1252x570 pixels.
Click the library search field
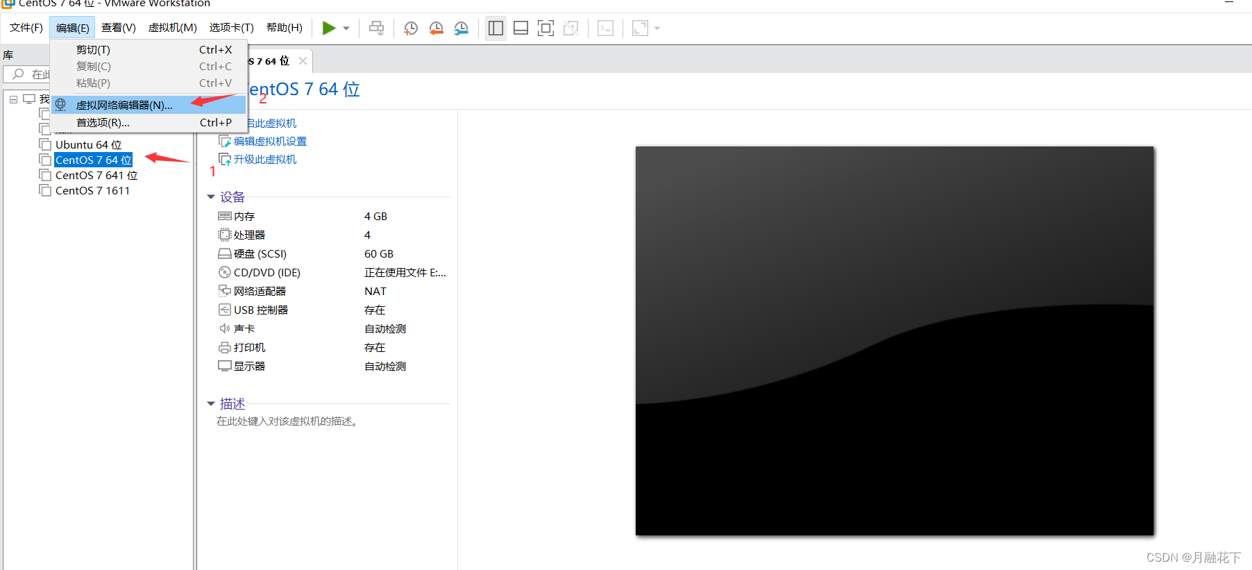tap(28, 74)
